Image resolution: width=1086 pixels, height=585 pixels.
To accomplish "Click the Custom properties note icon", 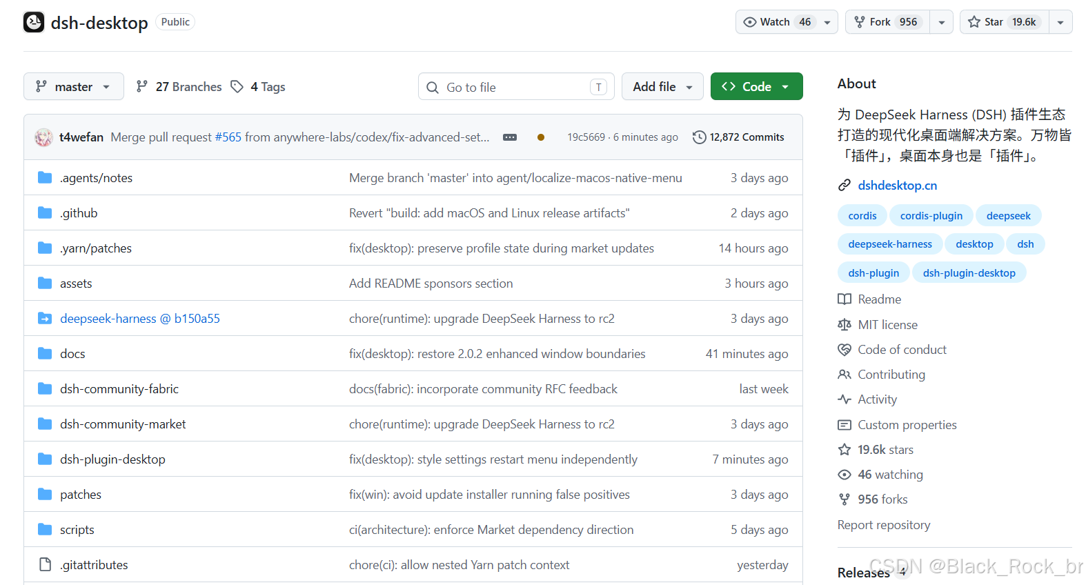I will coord(845,425).
